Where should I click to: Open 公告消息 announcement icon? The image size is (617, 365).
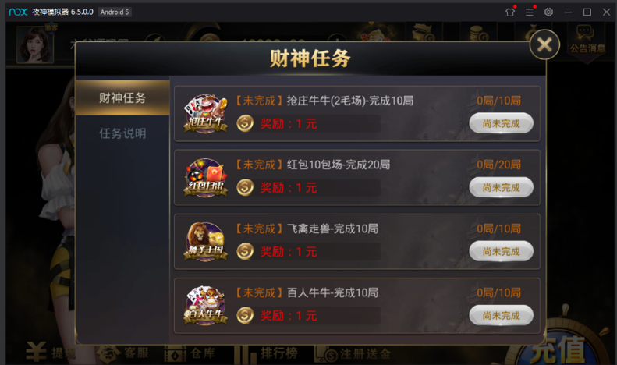pyautogui.click(x=587, y=41)
